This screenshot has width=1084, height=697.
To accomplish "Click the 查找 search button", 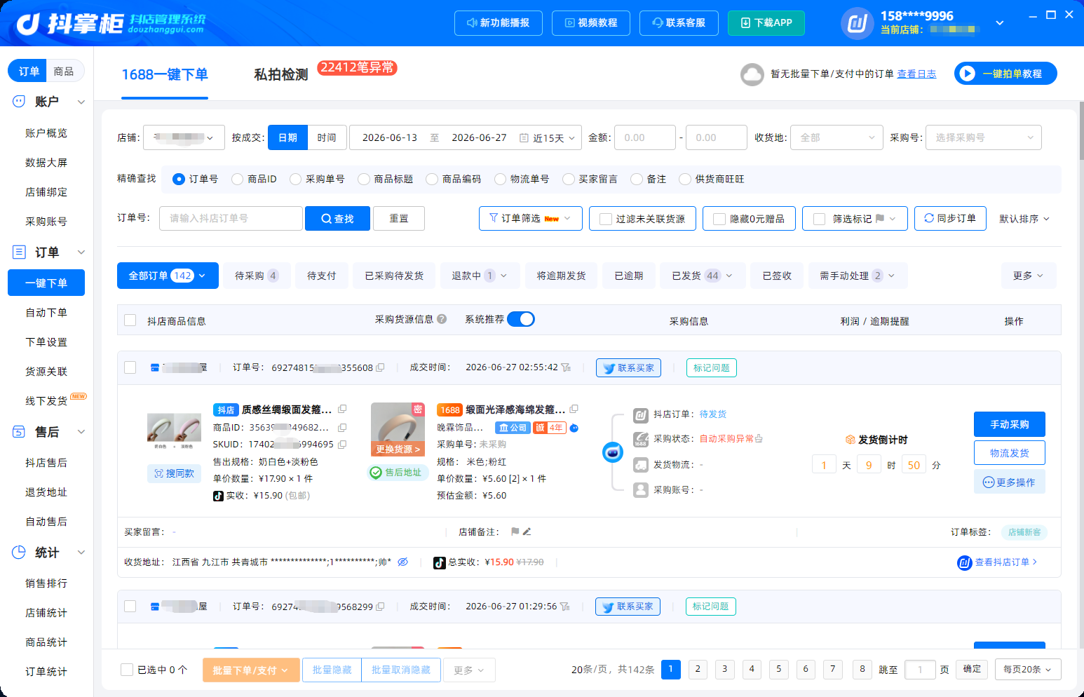I will pyautogui.click(x=337, y=219).
